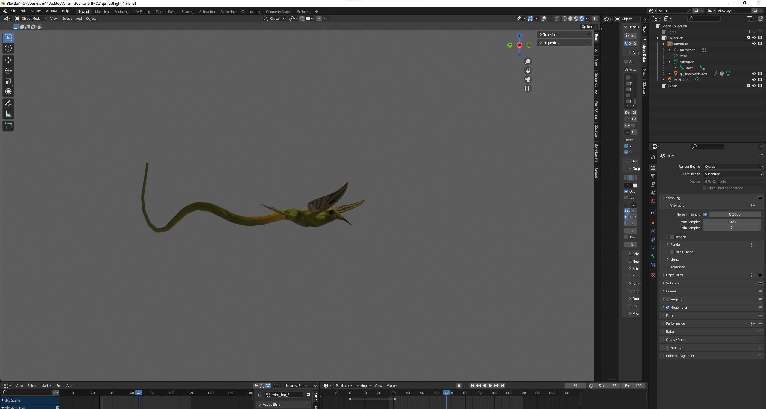Open the Nearest Frame snapping dropdown
The image size is (766, 409).
301,386
